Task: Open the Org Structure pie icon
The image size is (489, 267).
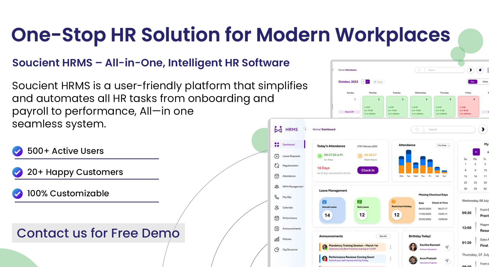Action: click(277, 250)
